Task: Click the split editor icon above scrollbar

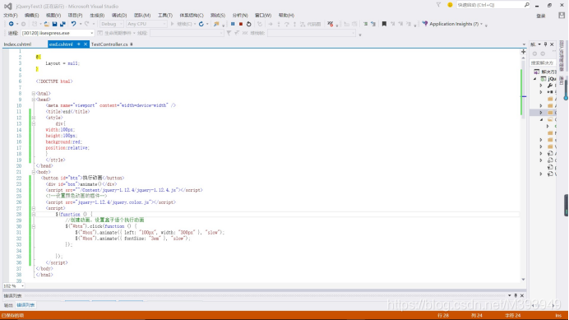Action: pyautogui.click(x=523, y=52)
